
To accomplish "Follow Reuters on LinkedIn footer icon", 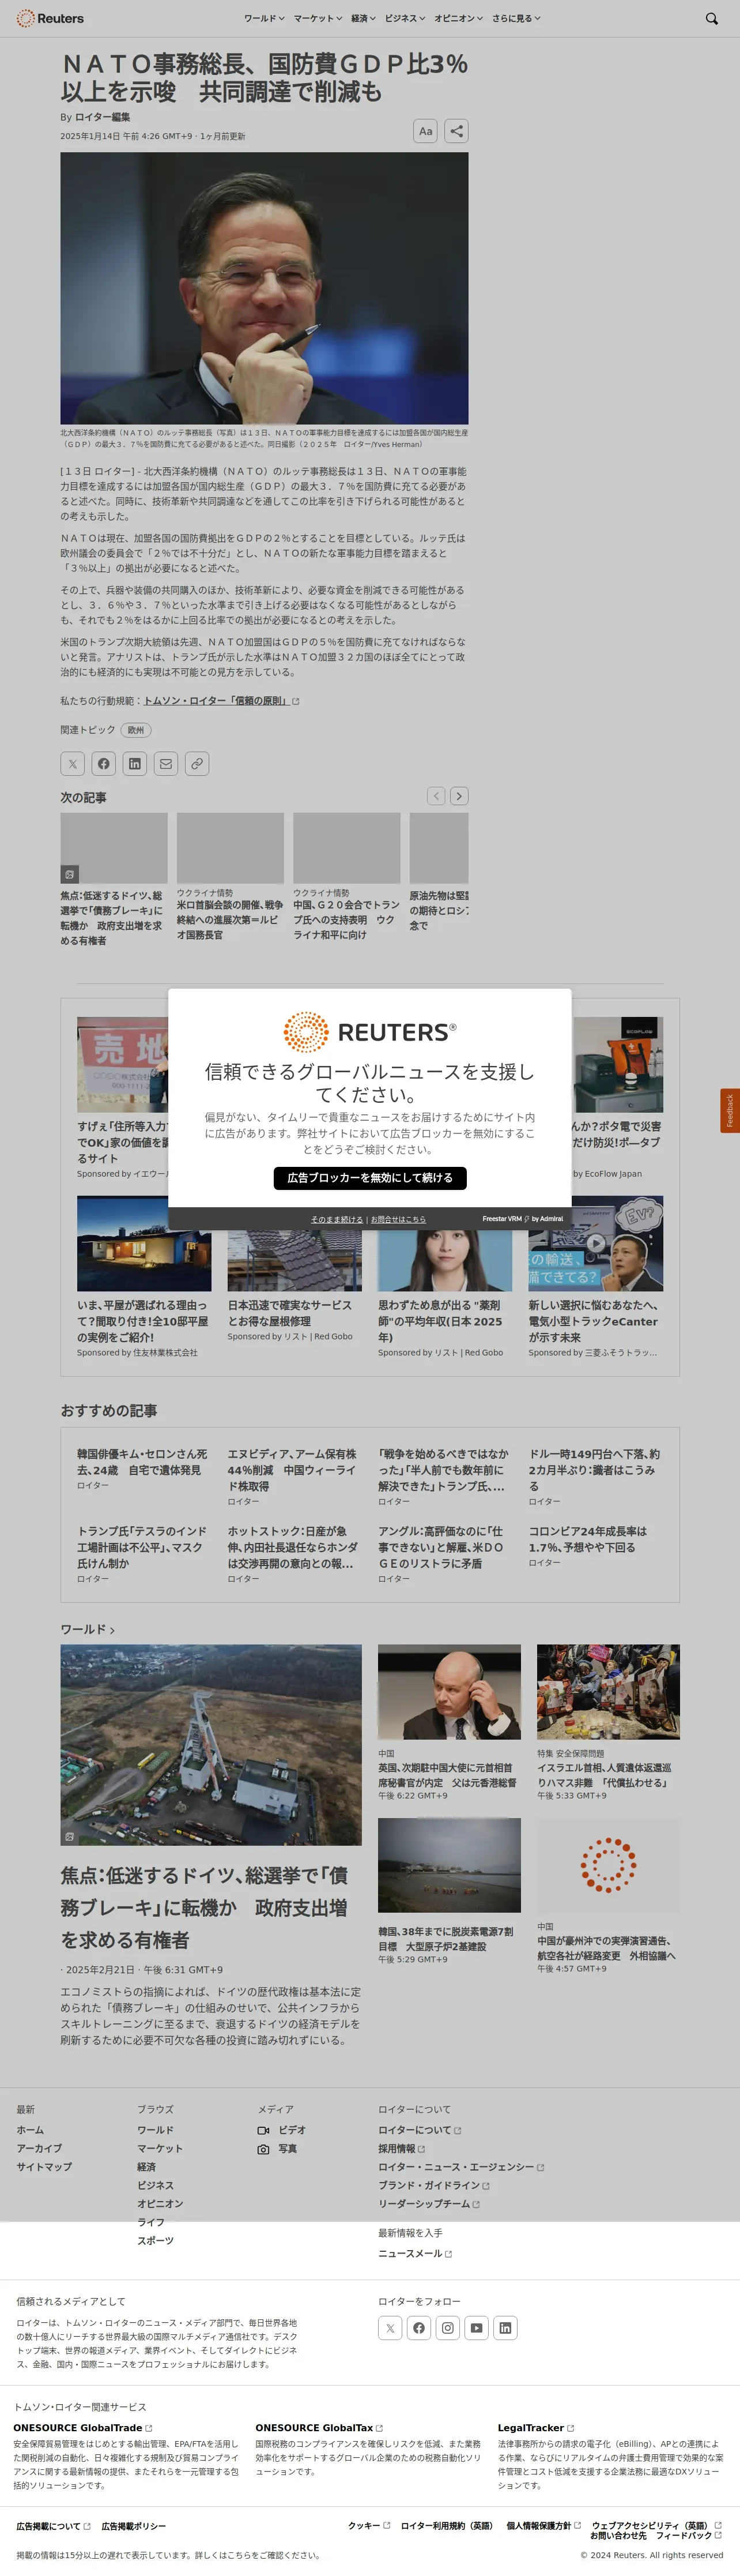I will click(x=505, y=2328).
